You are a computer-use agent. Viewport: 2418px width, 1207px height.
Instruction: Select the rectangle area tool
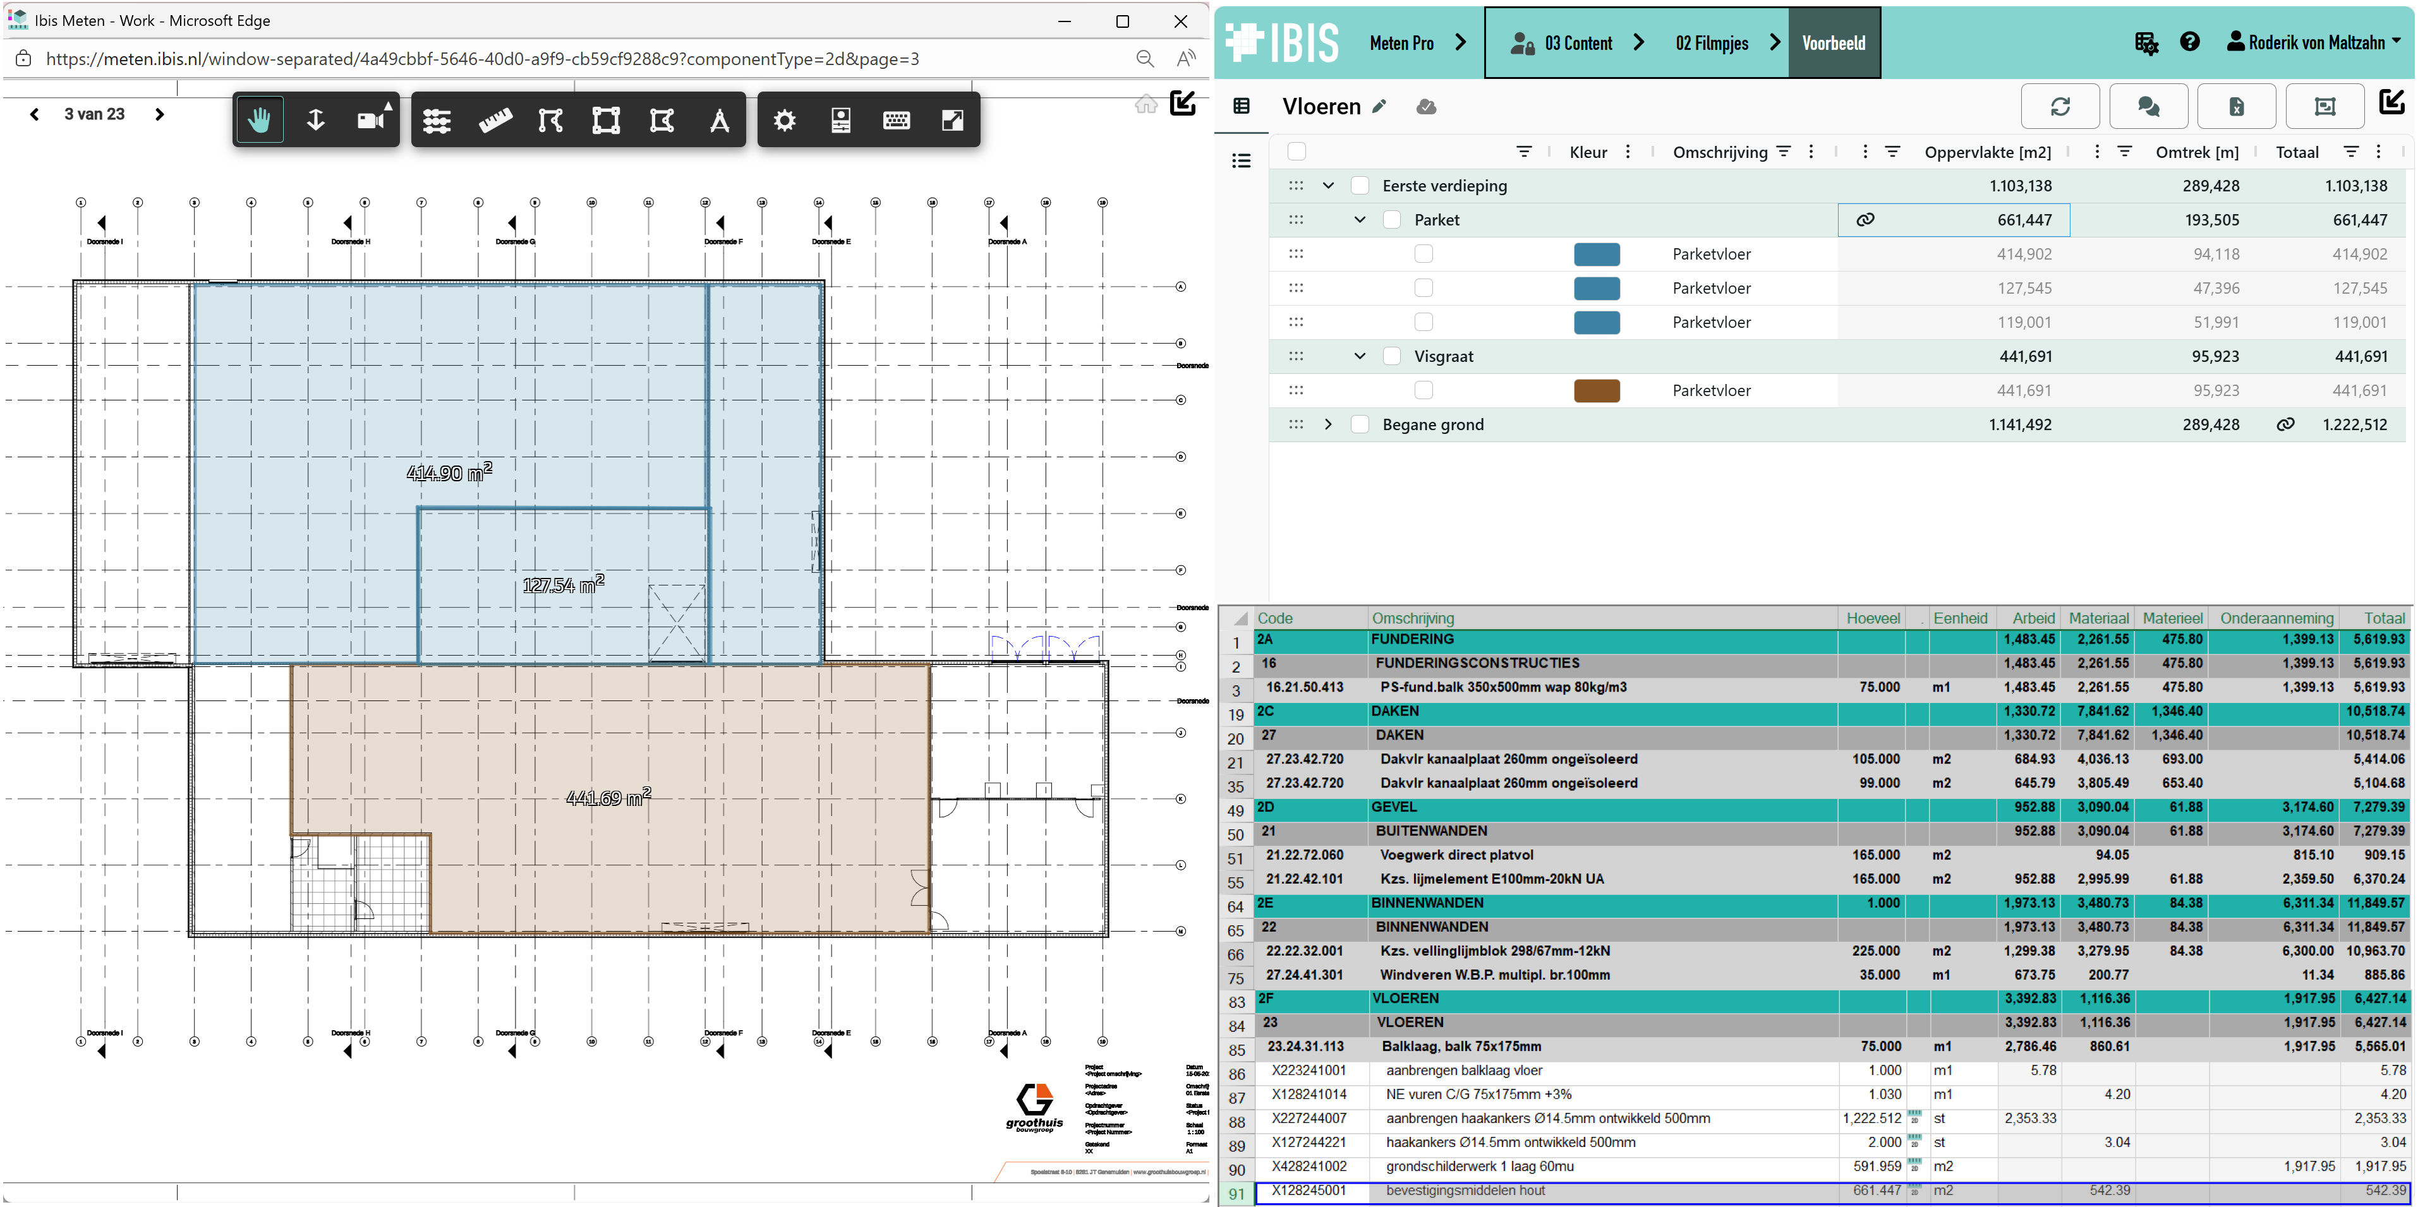[607, 120]
